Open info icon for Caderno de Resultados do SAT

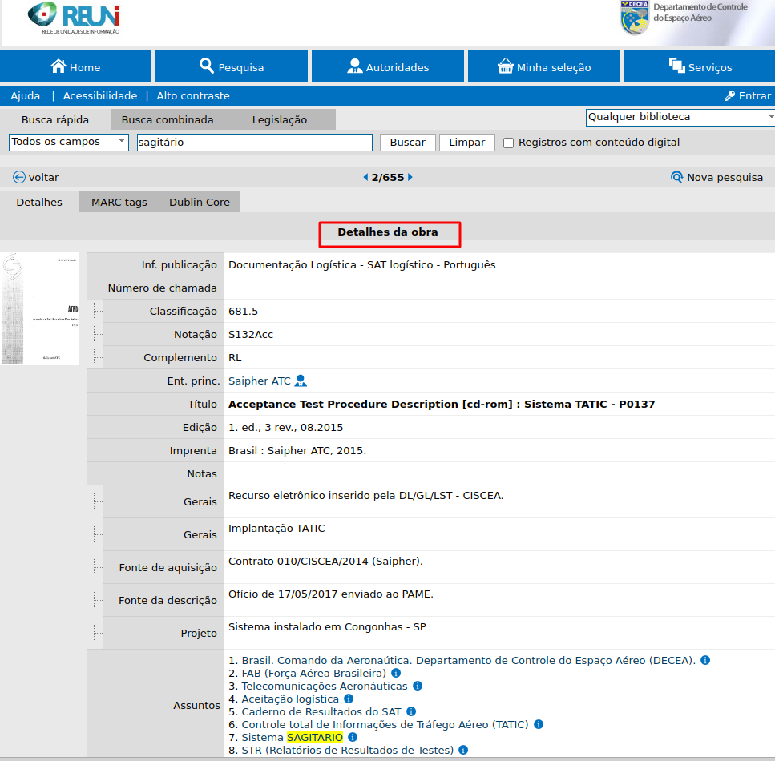point(411,711)
